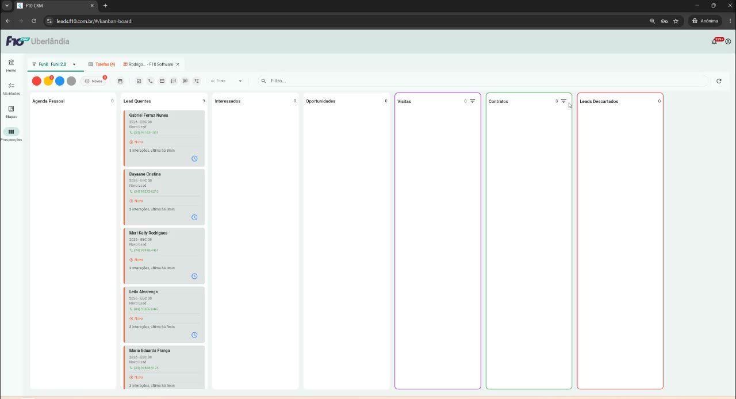Reload the page with the browser's refresh button
736x399 pixels.
click(34, 21)
